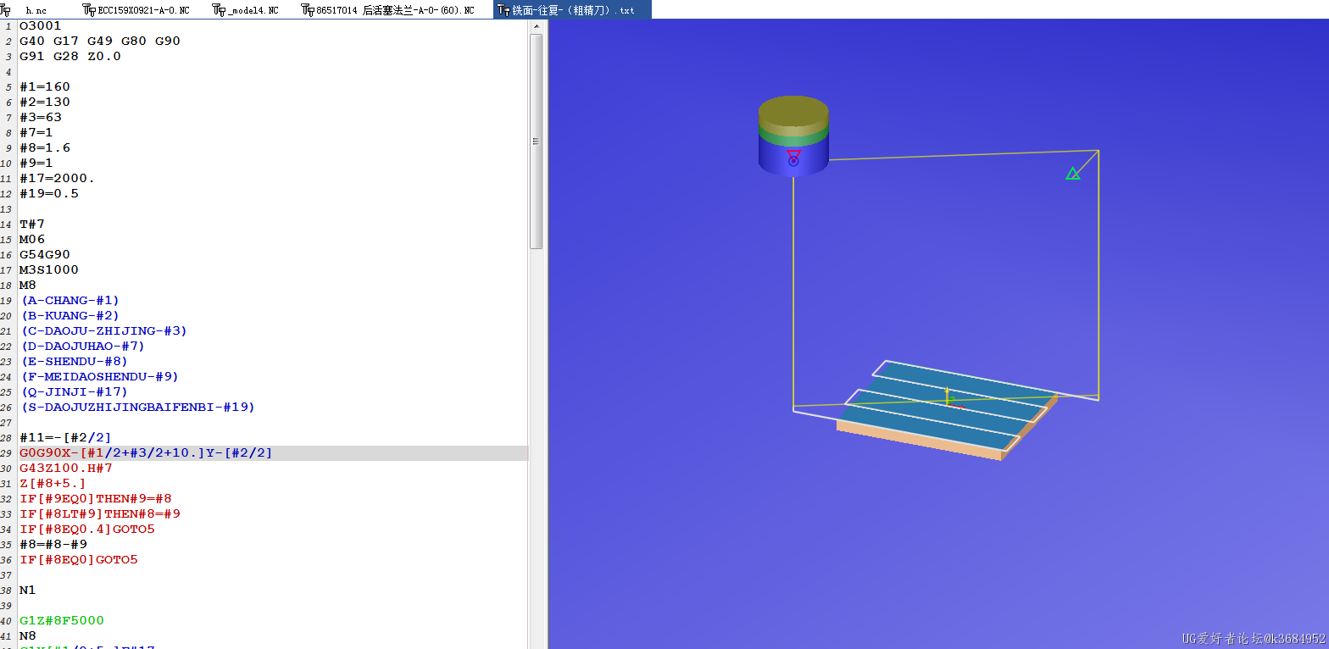Screen dimensions: 1329x649
Task: Click the file icon on the active .txt tab
Action: (x=503, y=10)
